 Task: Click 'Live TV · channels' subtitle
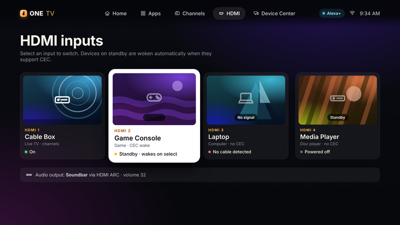42,144
